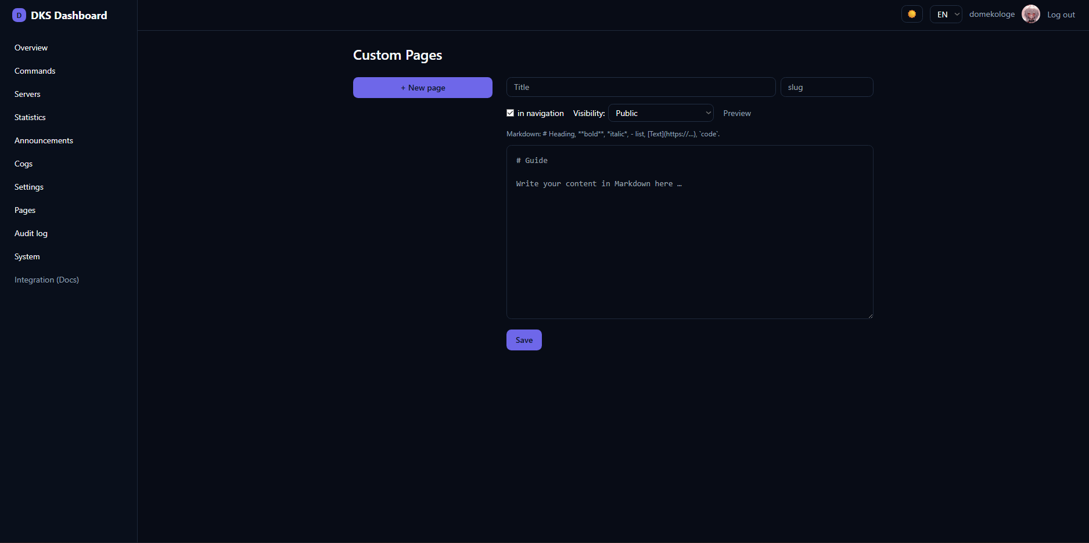Open the Audit log page
This screenshot has height=543, width=1089.
pyautogui.click(x=31, y=233)
